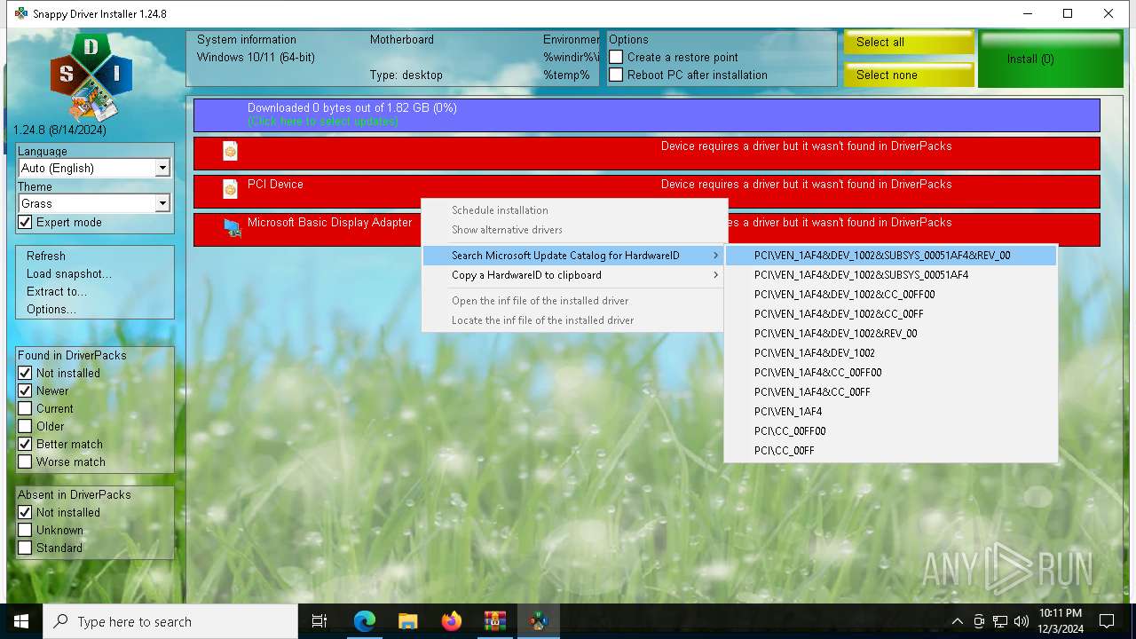Check the Older filter
The image size is (1136, 639).
pyautogui.click(x=25, y=426)
